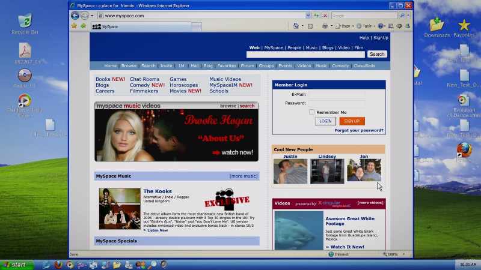Screen dimensions: 481x270
Task: Open the Home button dropdown arrow
Action: [x=302, y=26]
